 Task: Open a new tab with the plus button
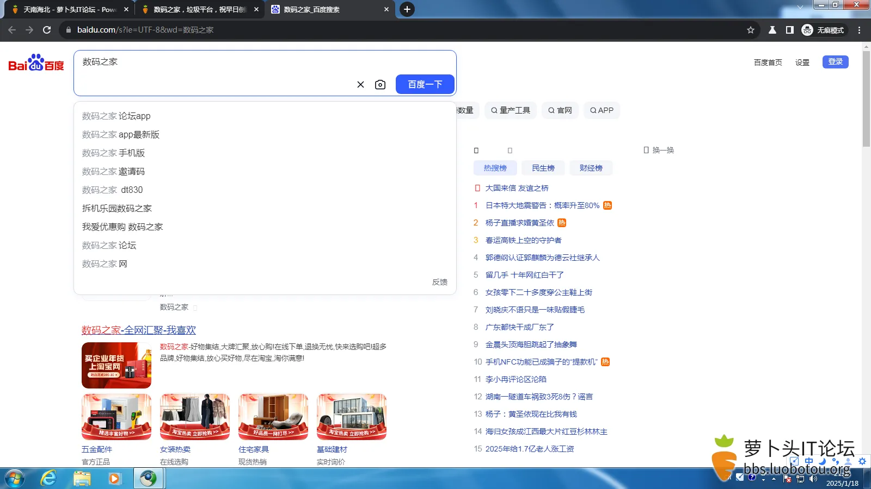coord(407,9)
